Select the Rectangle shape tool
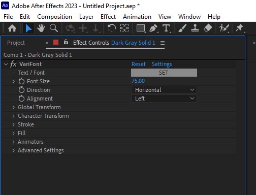This screenshot has height=195, width=256. (141, 28)
